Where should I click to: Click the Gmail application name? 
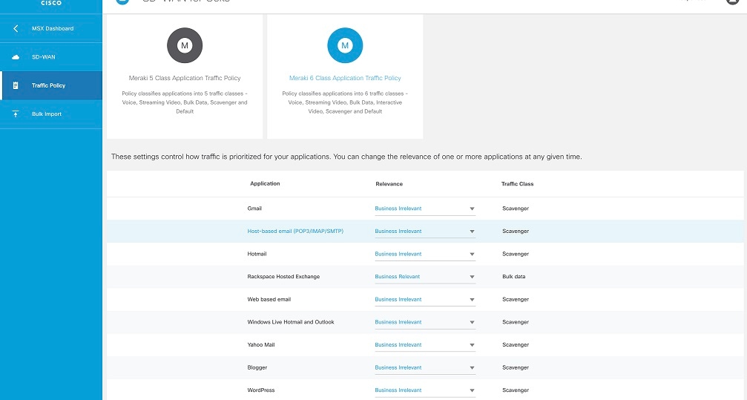[x=254, y=209]
